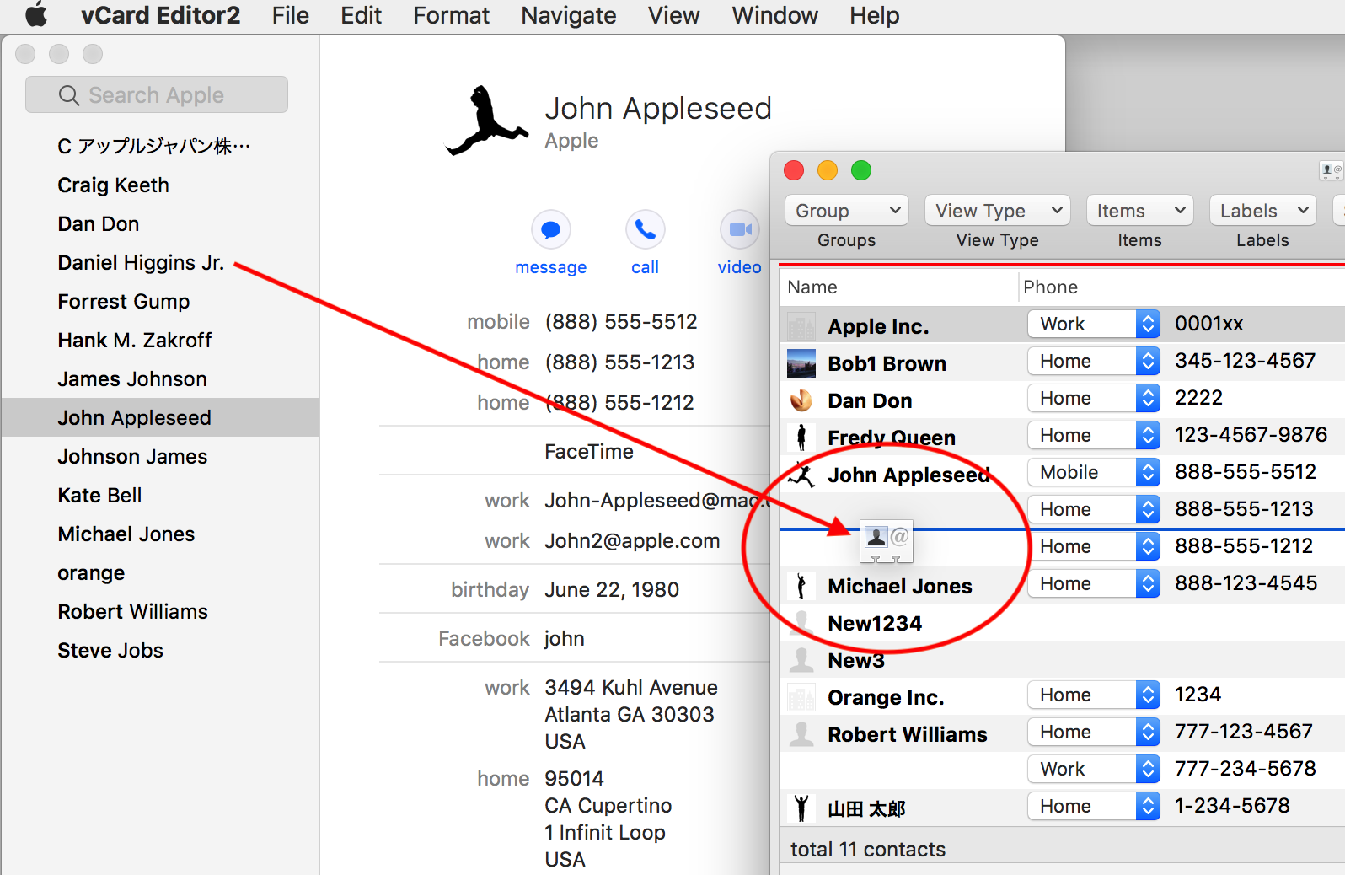Click email John2@apple.com

[632, 541]
